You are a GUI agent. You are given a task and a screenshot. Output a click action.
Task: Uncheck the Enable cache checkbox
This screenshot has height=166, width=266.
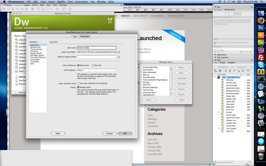click(x=78, y=87)
